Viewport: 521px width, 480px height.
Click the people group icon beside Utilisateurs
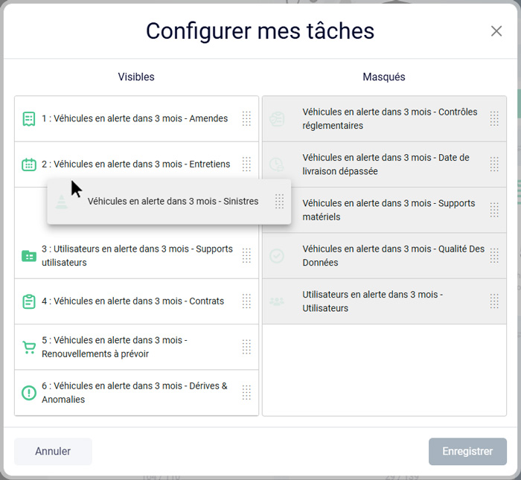click(277, 301)
